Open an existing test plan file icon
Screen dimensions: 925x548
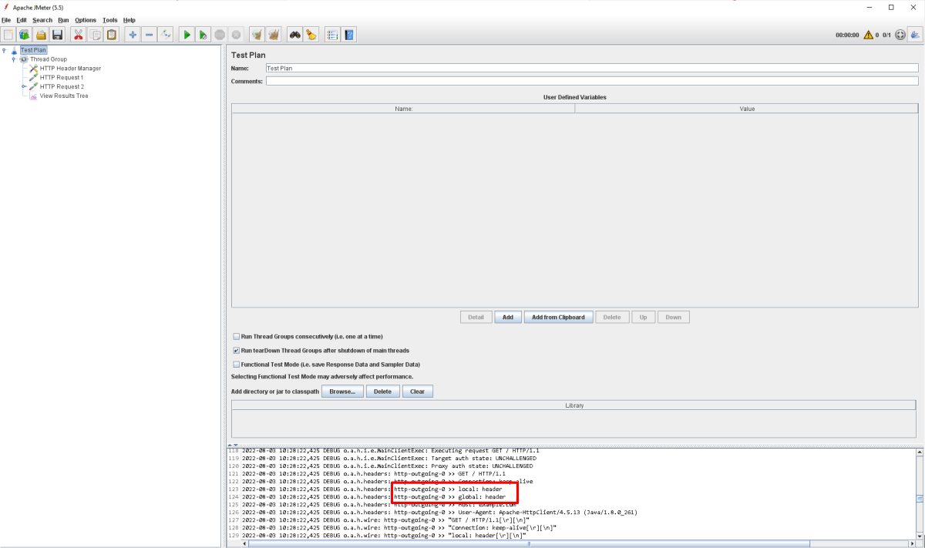coord(41,35)
